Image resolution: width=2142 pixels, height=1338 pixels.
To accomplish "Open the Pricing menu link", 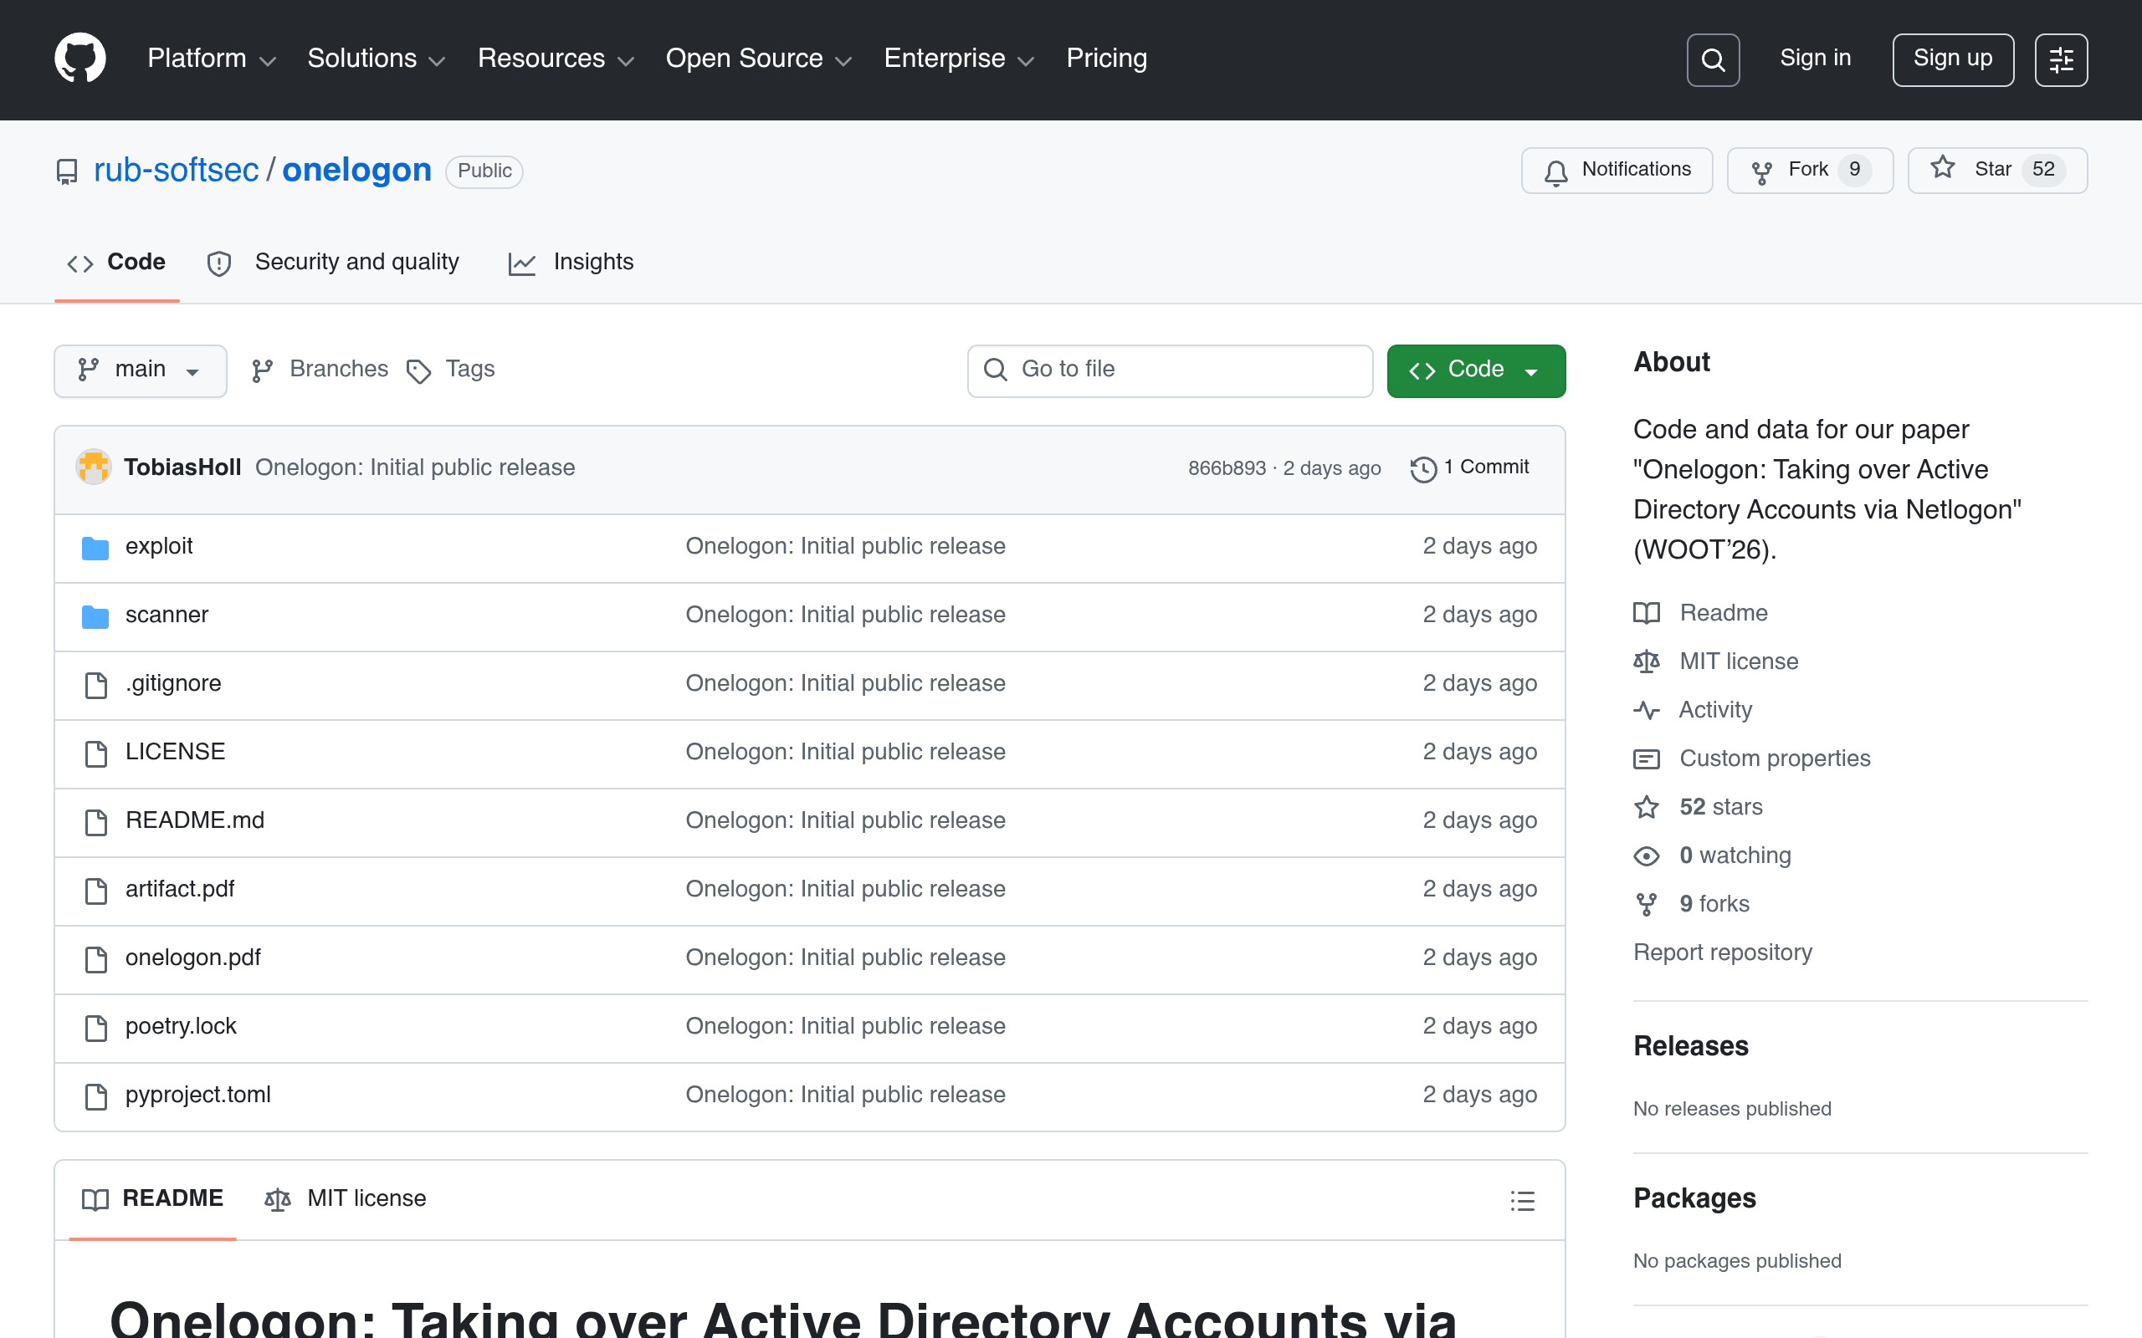I will pyautogui.click(x=1106, y=59).
